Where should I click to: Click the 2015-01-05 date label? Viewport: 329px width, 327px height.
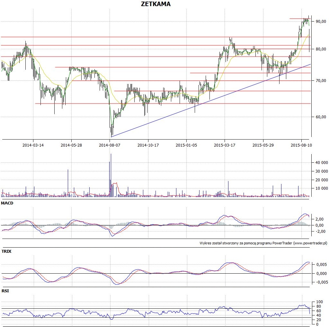pyautogui.click(x=186, y=145)
